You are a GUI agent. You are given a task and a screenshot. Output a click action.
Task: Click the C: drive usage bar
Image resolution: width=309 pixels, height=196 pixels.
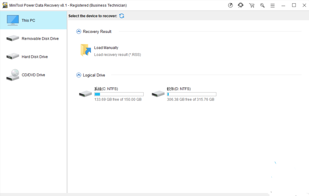(119, 94)
